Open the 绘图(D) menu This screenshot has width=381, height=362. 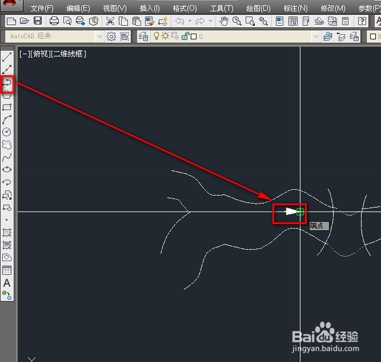[258, 9]
